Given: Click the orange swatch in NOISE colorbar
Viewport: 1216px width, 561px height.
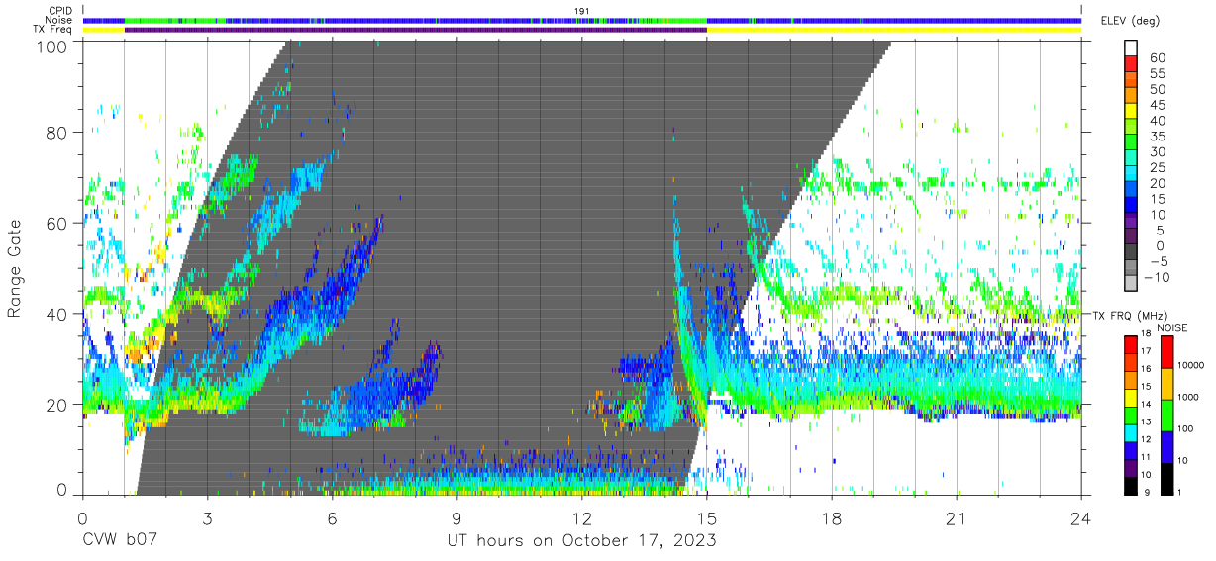Looking at the screenshot, I should [x=1165, y=384].
